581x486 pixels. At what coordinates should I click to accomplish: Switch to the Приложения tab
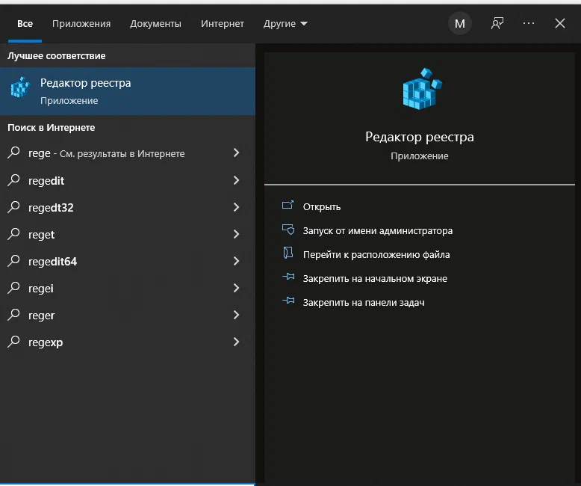tap(81, 24)
